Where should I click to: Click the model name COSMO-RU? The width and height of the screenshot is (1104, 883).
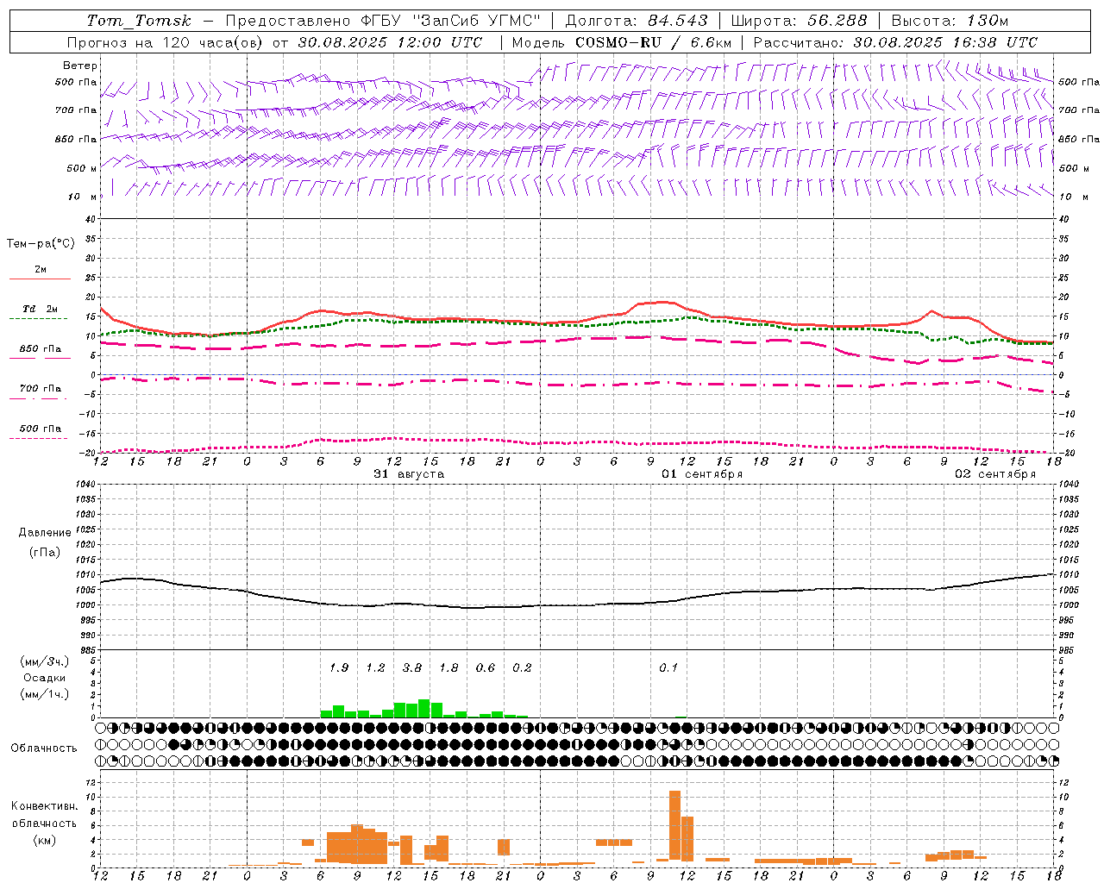[x=618, y=42]
